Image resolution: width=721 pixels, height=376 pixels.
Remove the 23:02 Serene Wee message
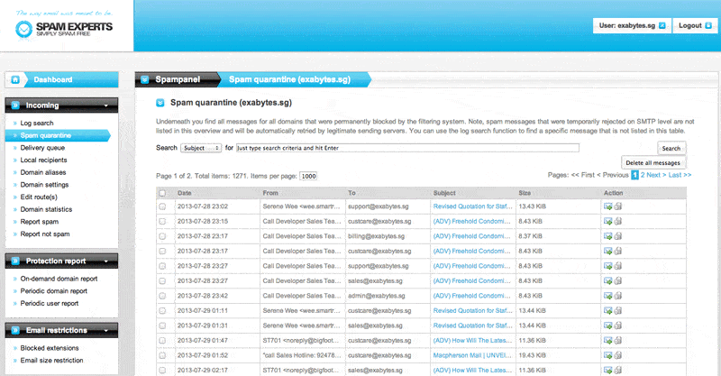618,206
